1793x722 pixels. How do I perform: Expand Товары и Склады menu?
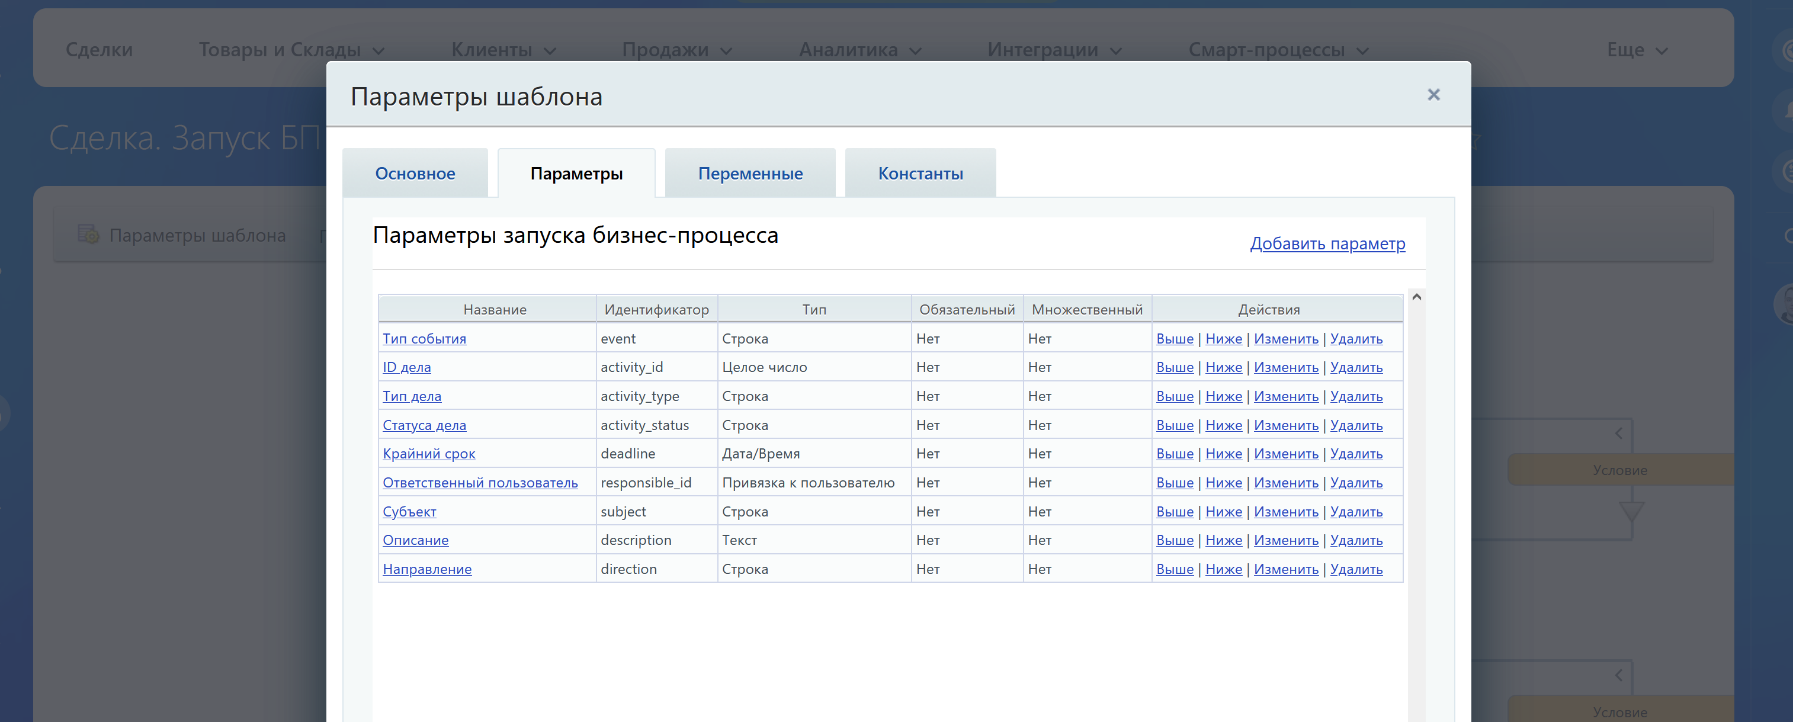click(291, 50)
